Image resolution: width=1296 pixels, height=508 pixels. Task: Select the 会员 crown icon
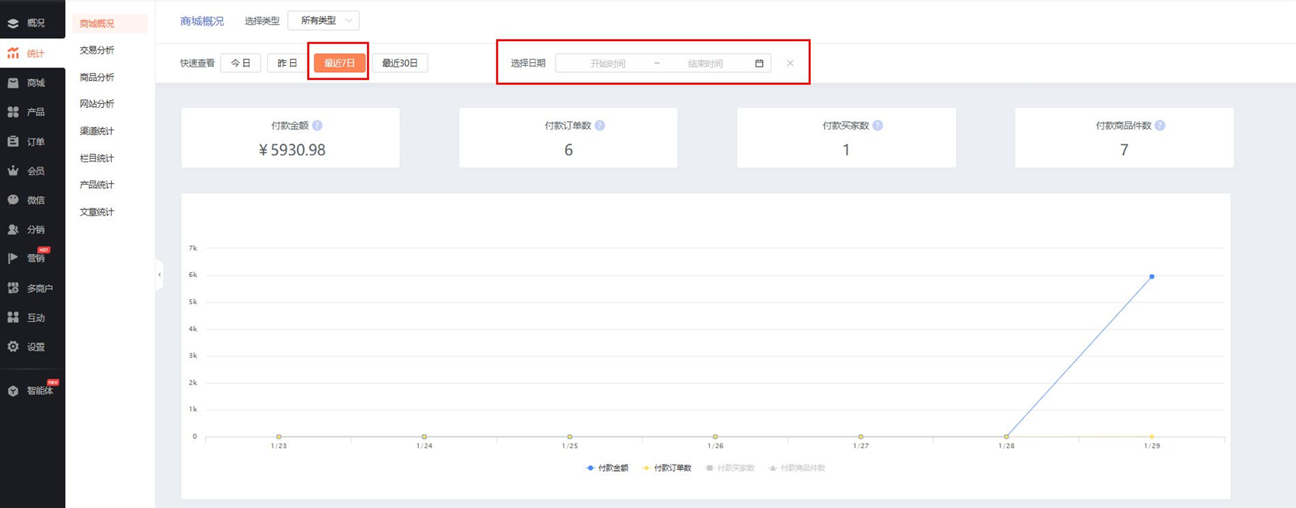(x=13, y=171)
